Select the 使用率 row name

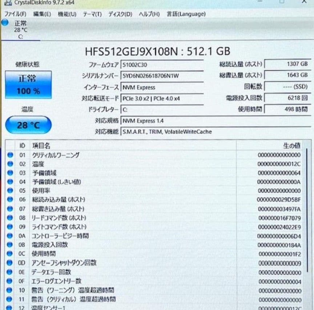point(41,191)
